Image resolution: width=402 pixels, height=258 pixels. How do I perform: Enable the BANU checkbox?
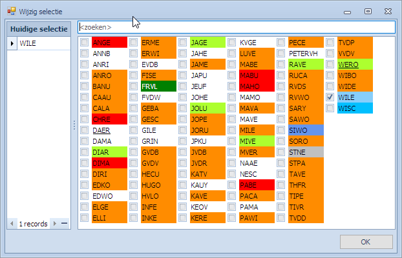[x=85, y=86]
